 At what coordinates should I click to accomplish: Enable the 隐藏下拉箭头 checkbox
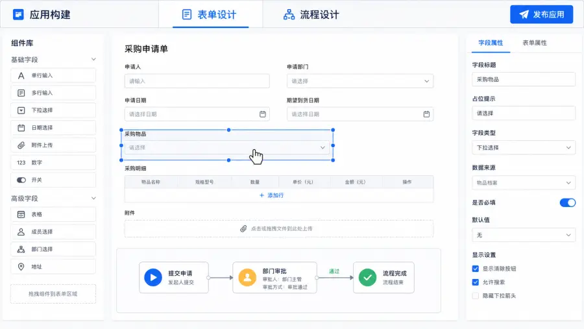[x=475, y=296]
